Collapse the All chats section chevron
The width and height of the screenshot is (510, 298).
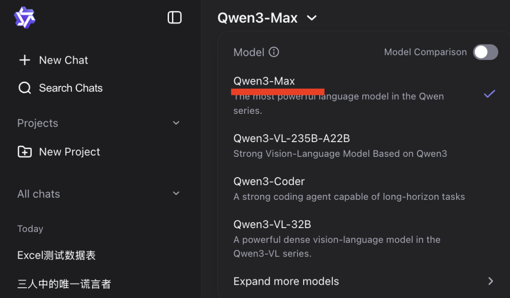(176, 193)
